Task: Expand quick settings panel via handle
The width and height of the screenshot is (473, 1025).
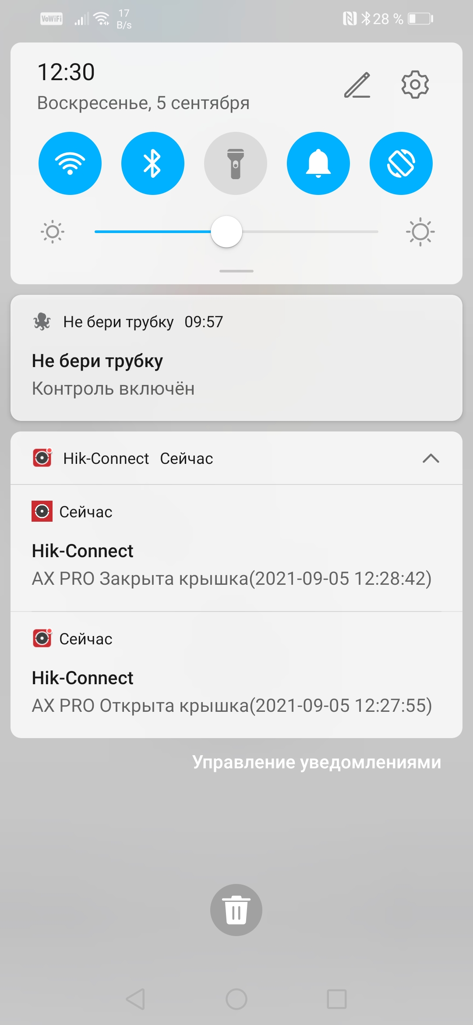Action: (236, 271)
